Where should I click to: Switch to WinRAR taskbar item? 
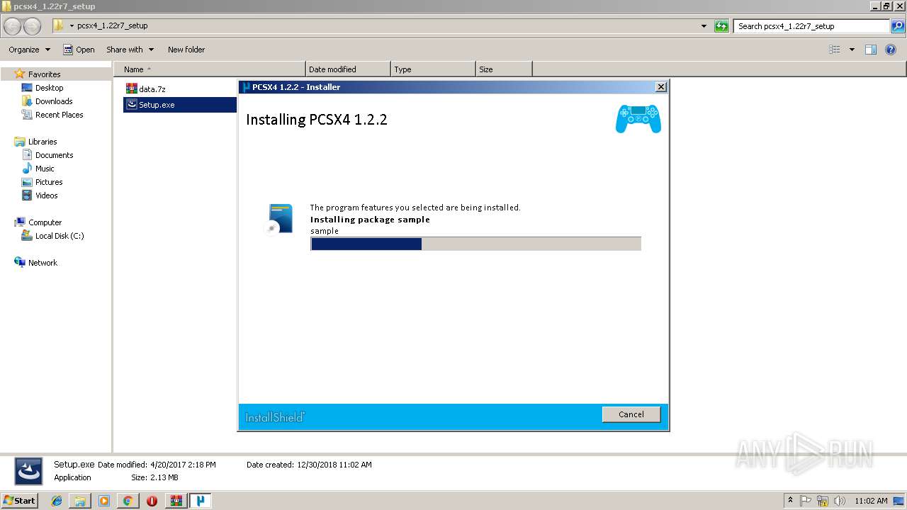point(176,501)
